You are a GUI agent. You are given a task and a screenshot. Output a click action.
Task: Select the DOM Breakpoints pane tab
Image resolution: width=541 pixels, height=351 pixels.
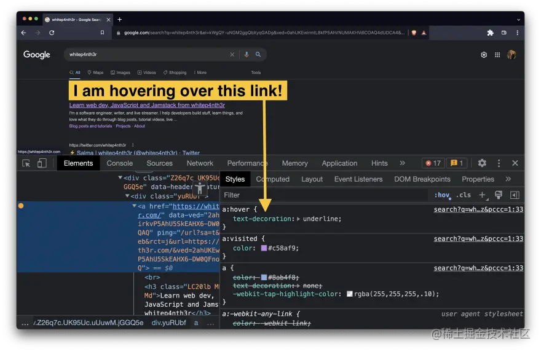pos(422,179)
